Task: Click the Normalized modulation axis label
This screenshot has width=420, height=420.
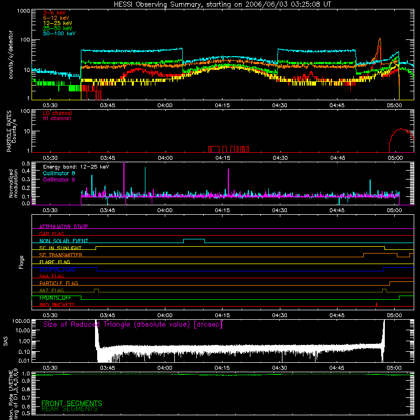Action: (13, 183)
